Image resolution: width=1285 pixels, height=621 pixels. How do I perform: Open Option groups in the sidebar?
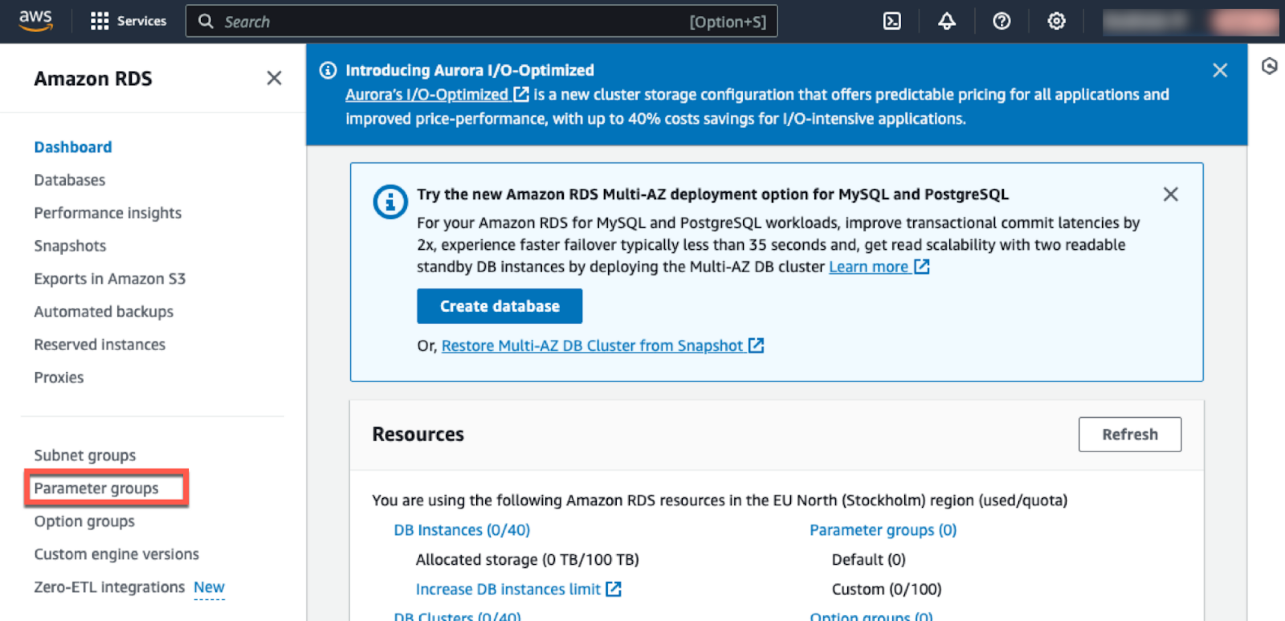click(x=85, y=521)
